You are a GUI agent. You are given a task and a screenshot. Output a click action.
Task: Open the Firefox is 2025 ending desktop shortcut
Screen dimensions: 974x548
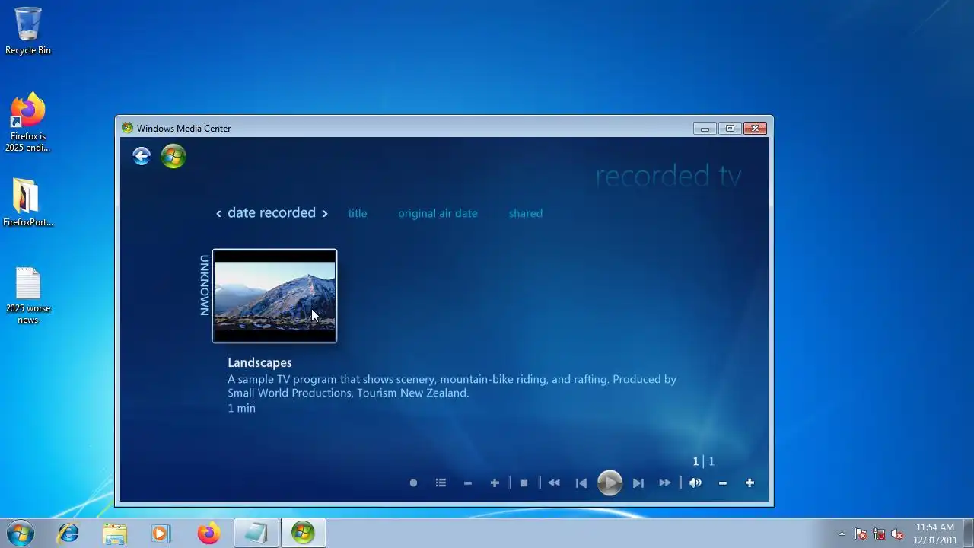(28, 123)
